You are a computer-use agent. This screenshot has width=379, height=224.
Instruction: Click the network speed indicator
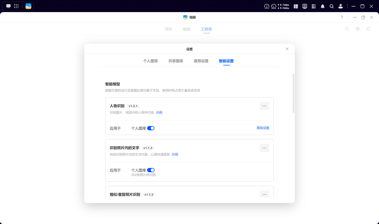pyautogui.click(x=283, y=6)
